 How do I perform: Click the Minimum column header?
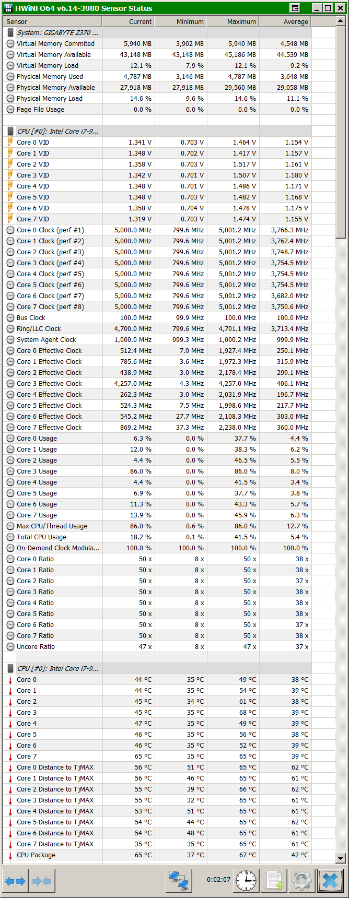pyautogui.click(x=180, y=21)
